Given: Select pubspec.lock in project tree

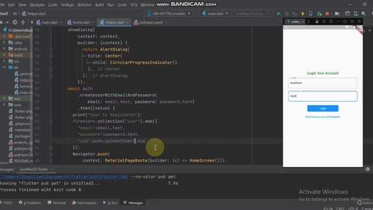Looking at the screenshot, I should 21,148.
